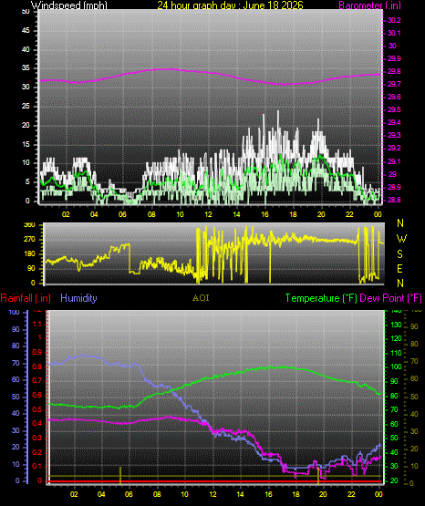Click the S compass letter beside the wind direction graph
The height and width of the screenshot is (506, 425).
tap(399, 254)
